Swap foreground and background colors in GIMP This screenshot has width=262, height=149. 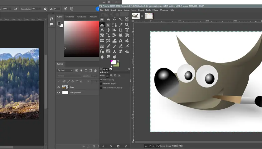coord(118,61)
